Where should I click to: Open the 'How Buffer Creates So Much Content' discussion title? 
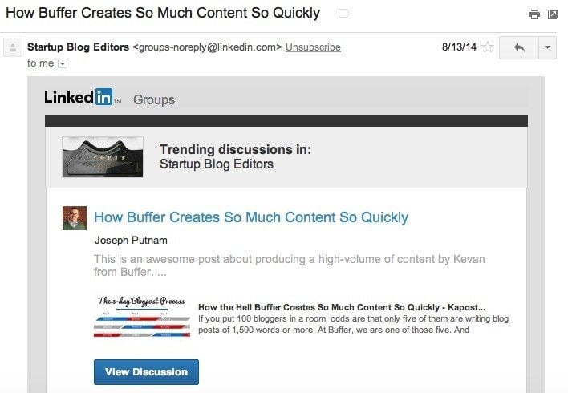251,217
